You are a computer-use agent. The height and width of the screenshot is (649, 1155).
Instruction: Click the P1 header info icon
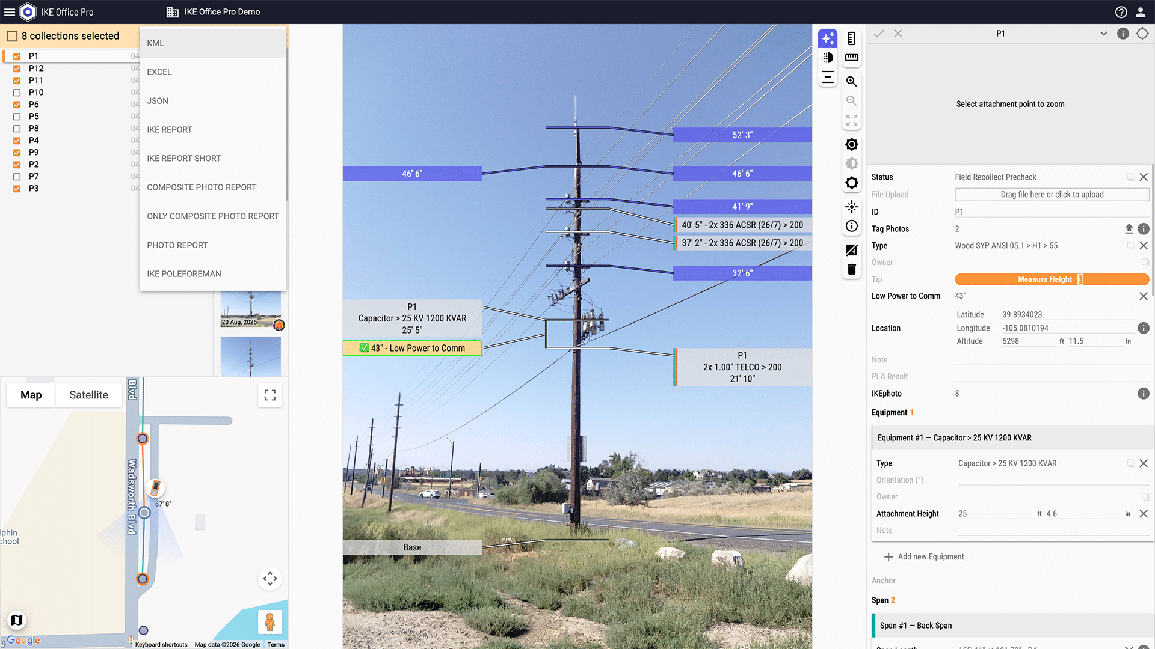coord(1123,34)
